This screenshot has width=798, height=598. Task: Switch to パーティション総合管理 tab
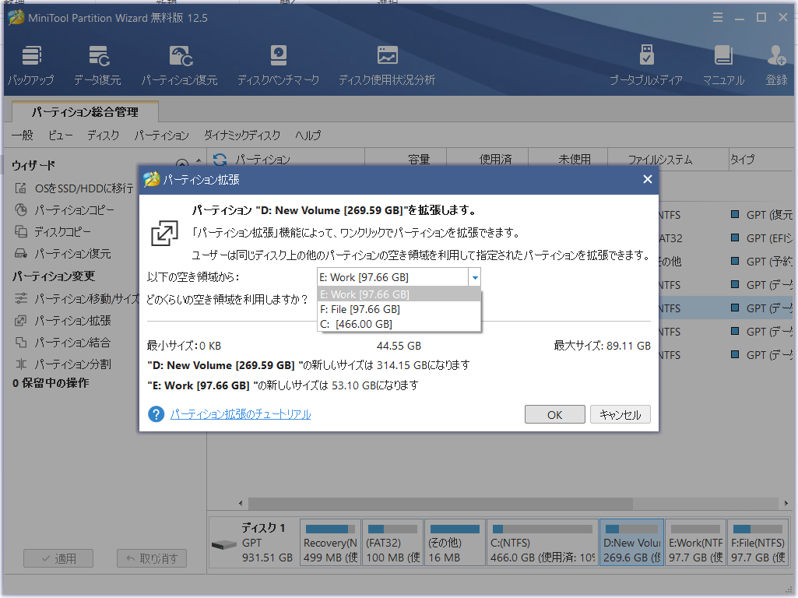(x=85, y=112)
